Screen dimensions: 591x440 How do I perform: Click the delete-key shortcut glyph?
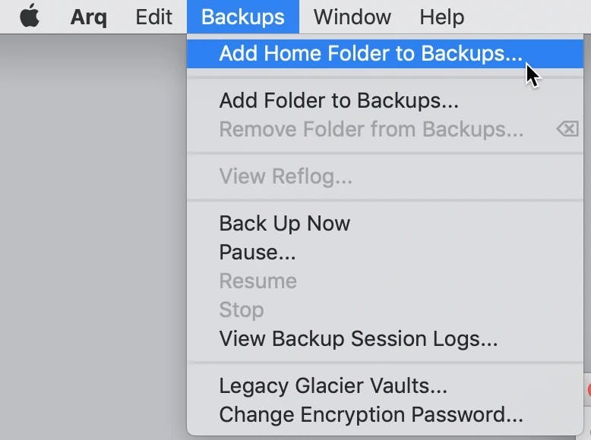567,129
